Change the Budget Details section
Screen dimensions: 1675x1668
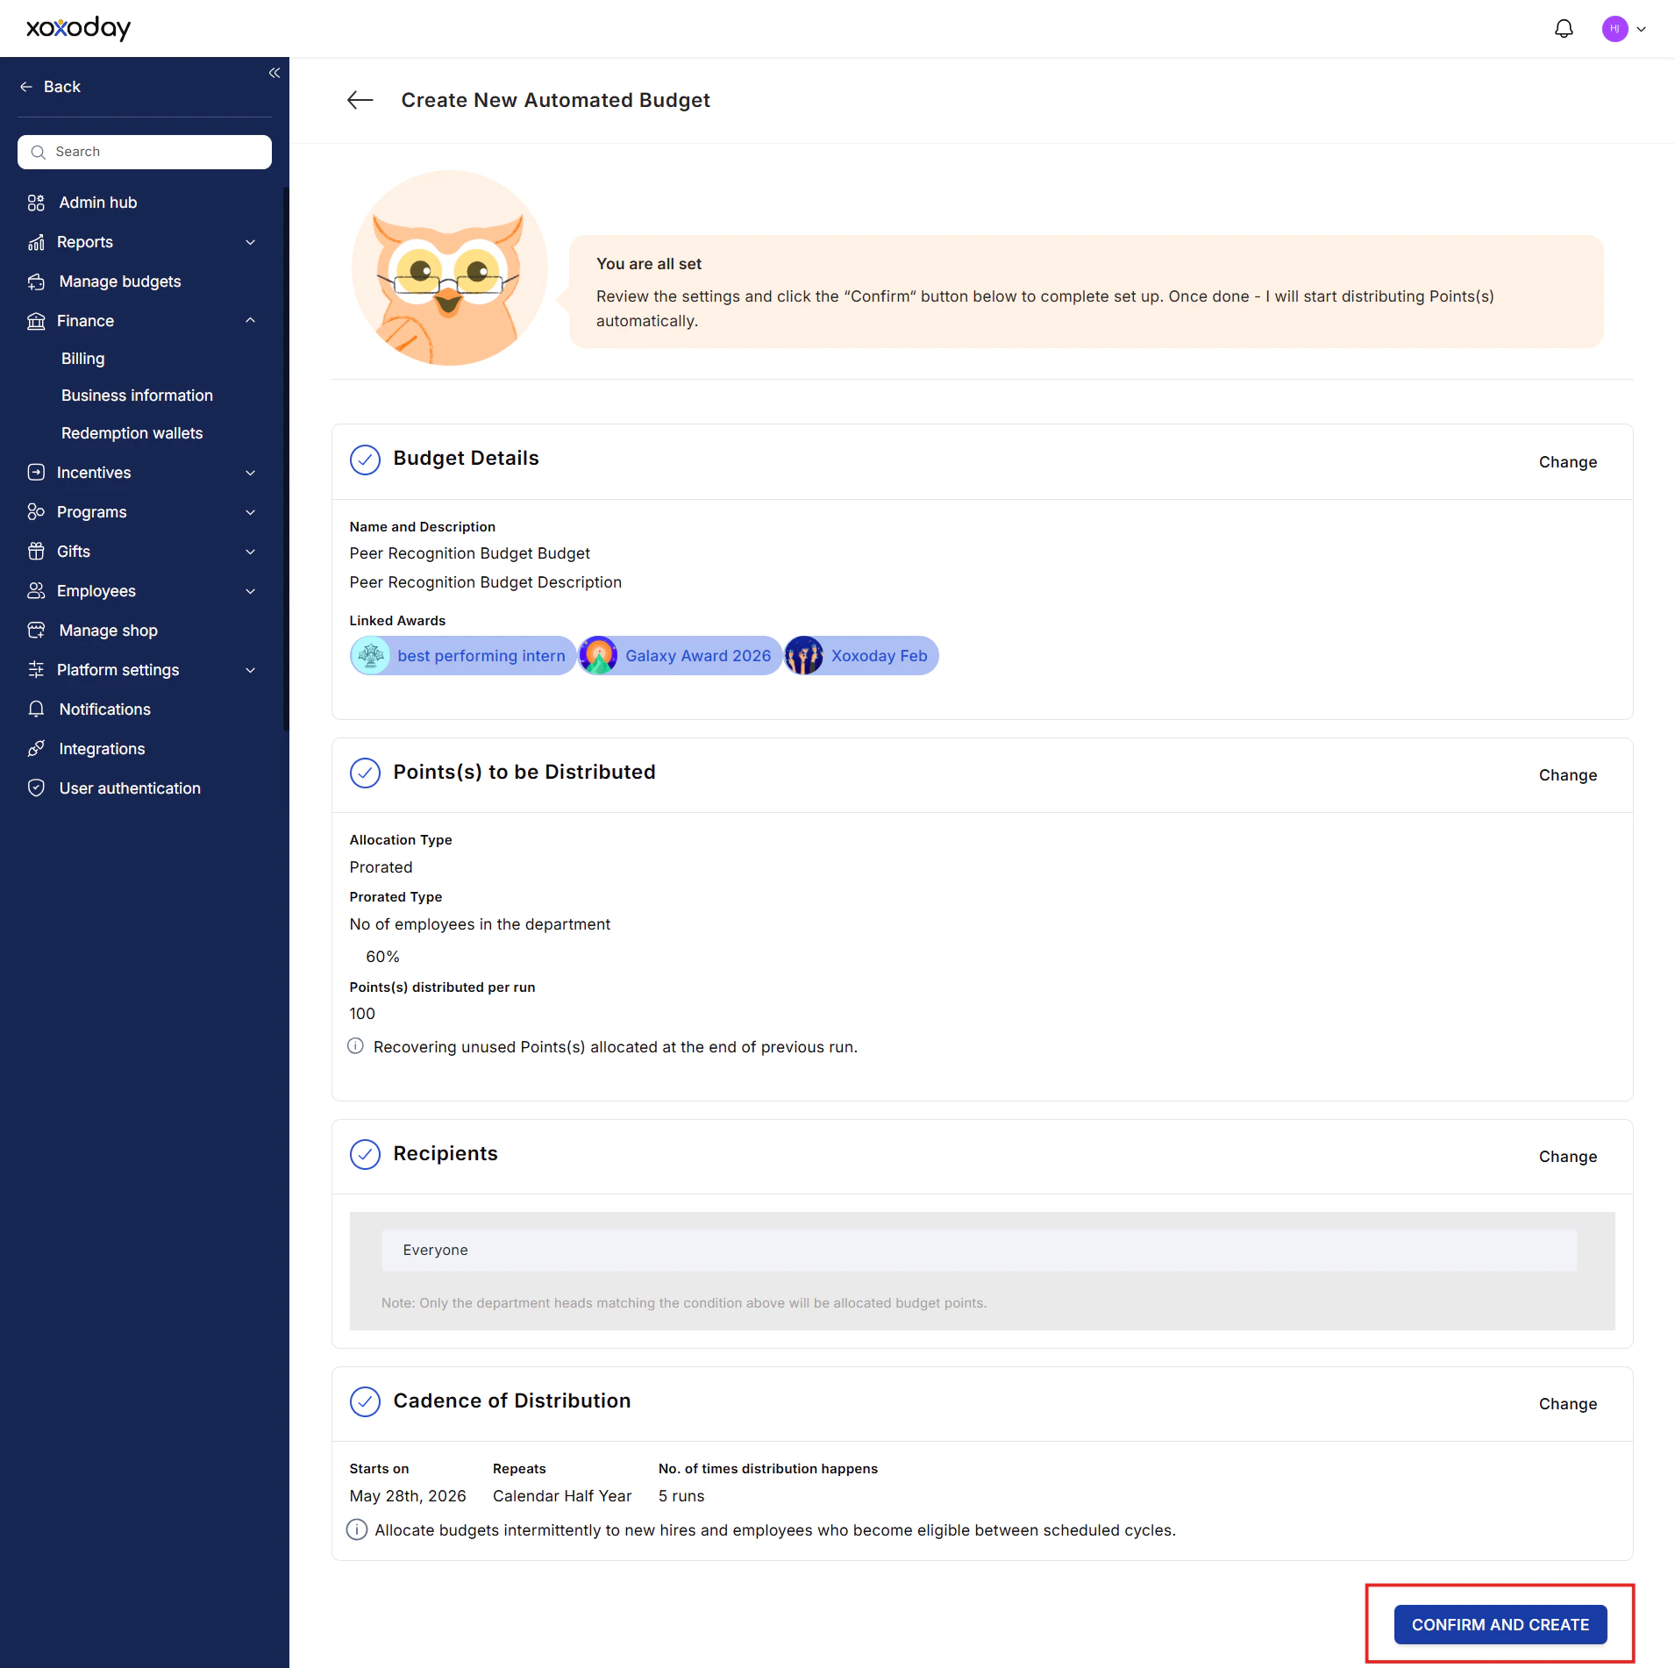pyautogui.click(x=1568, y=462)
